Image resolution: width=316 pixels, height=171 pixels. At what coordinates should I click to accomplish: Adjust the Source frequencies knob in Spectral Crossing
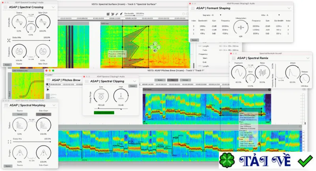click(19, 52)
